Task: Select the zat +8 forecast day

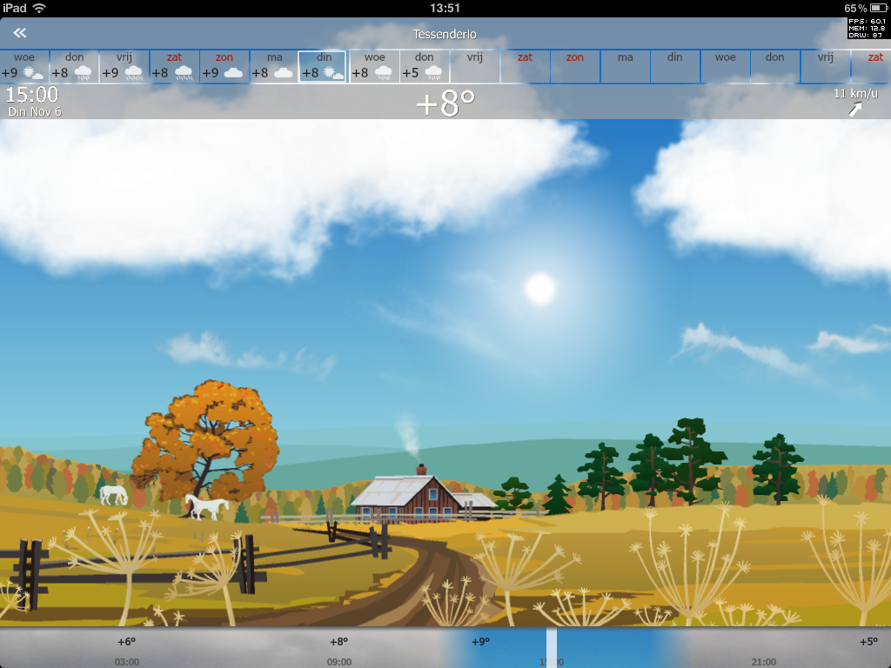Action: pyautogui.click(x=174, y=66)
